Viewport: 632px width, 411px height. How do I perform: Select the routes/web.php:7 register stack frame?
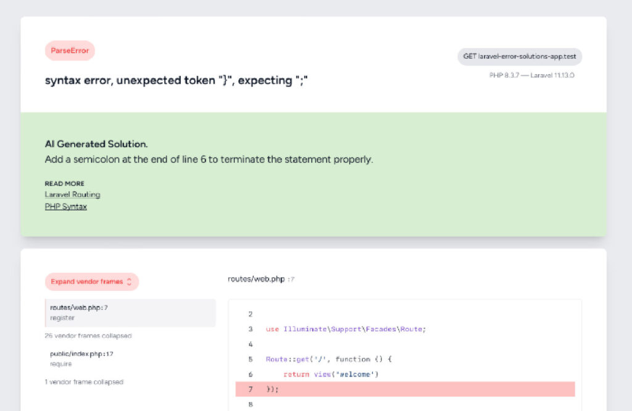130,312
